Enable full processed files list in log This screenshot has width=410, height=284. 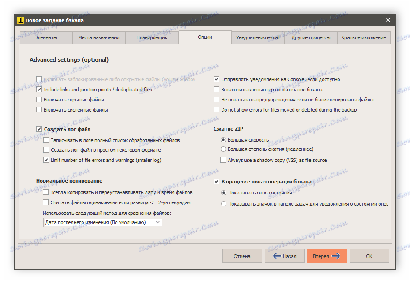(46, 140)
